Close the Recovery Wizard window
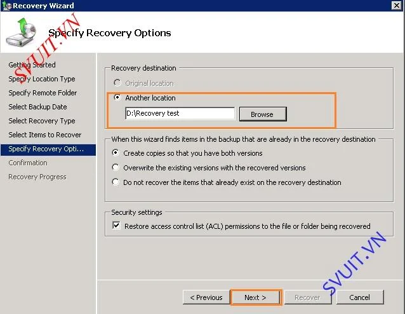 click(x=397, y=6)
